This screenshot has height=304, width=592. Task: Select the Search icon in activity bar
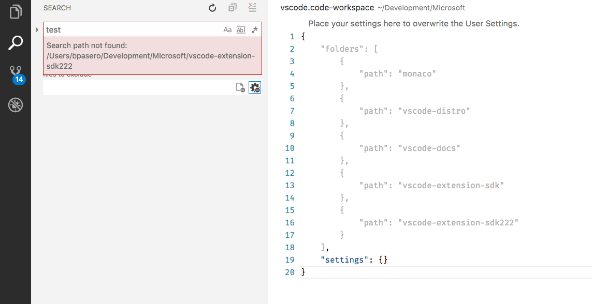tap(16, 43)
